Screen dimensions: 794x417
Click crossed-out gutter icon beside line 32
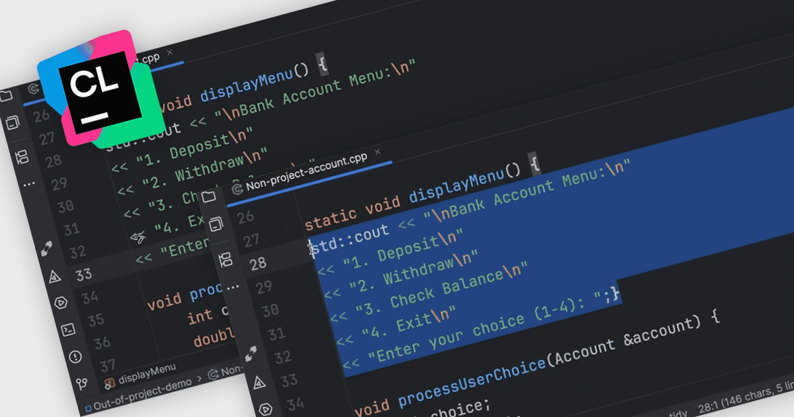[x=138, y=238]
